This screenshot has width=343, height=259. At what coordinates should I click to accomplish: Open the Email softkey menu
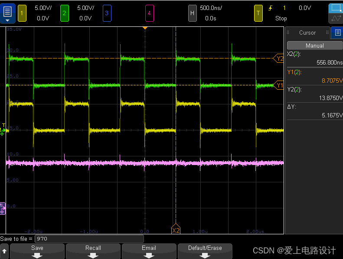pyautogui.click(x=149, y=251)
